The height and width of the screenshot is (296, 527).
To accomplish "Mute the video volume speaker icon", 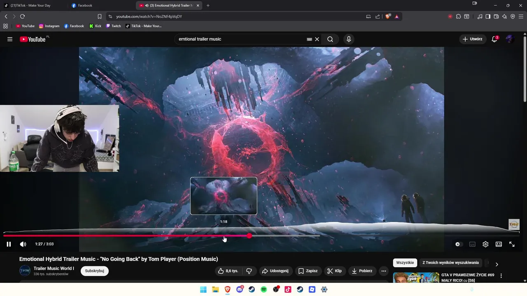I will pos(23,244).
